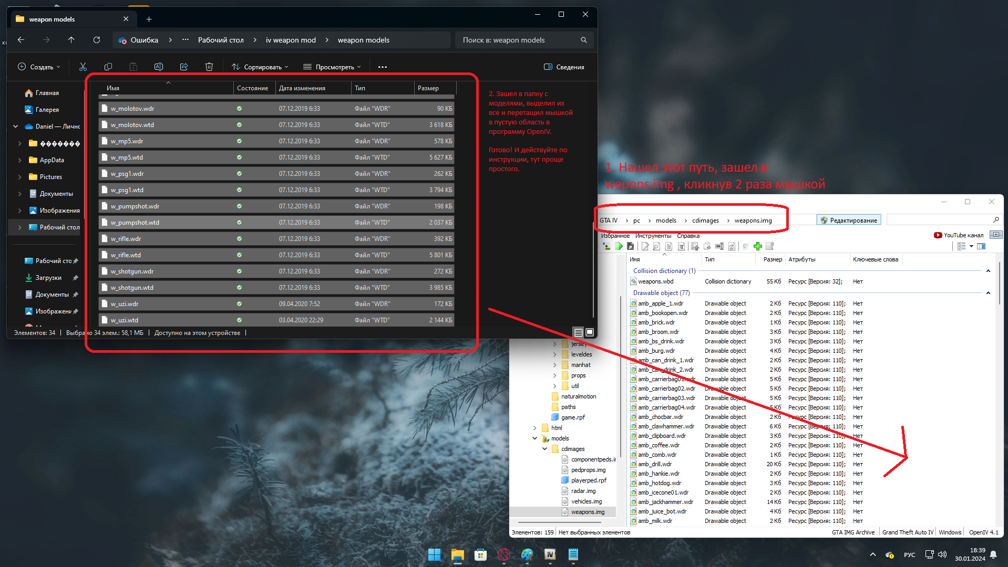Open the volume control in system tray
This screenshot has height=567, width=1008.
coord(942,554)
